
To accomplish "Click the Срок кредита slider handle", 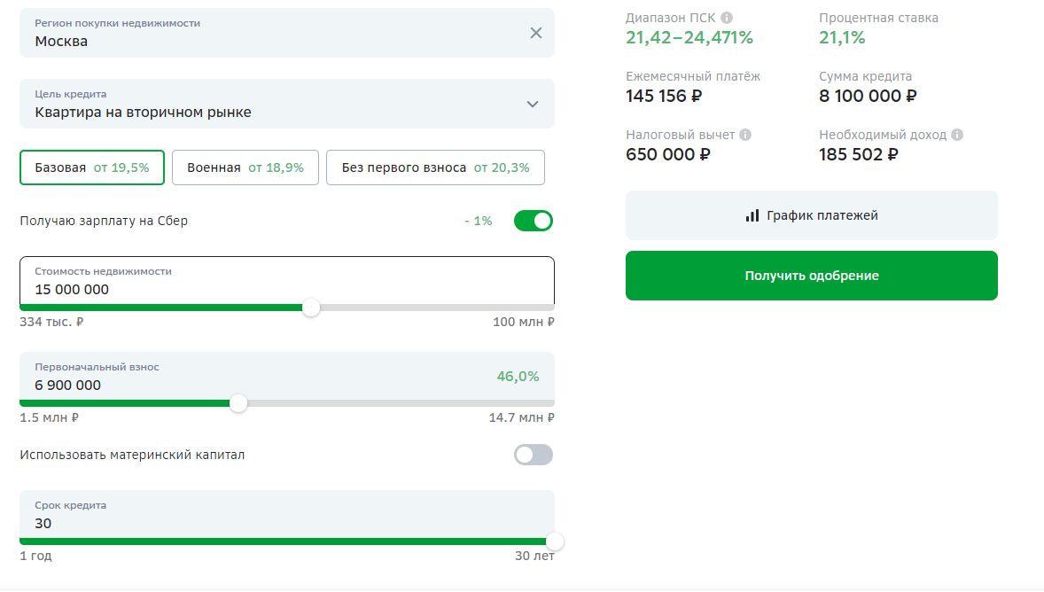I will 555,541.
